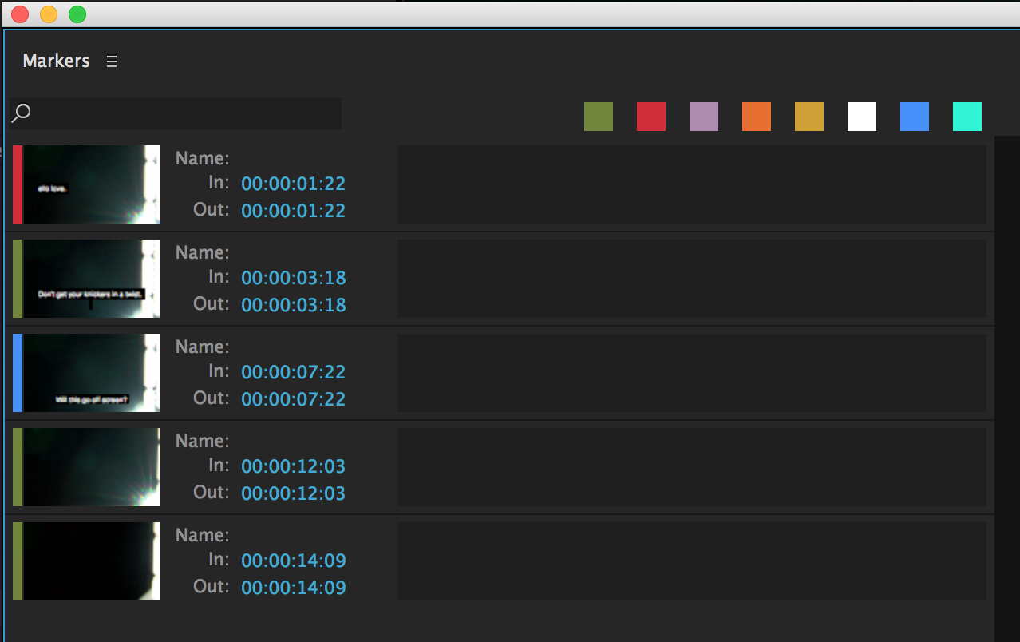Select the 'knickers in a twist' marker thumbnail
This screenshot has width=1020, height=642.
pos(91,279)
